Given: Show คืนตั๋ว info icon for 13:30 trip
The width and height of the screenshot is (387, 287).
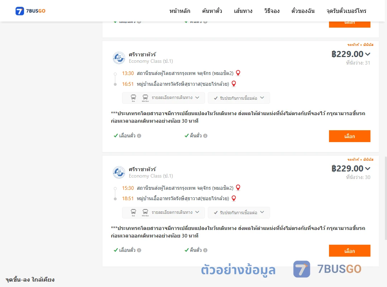Looking at the screenshot, I should pyautogui.click(x=205, y=136).
